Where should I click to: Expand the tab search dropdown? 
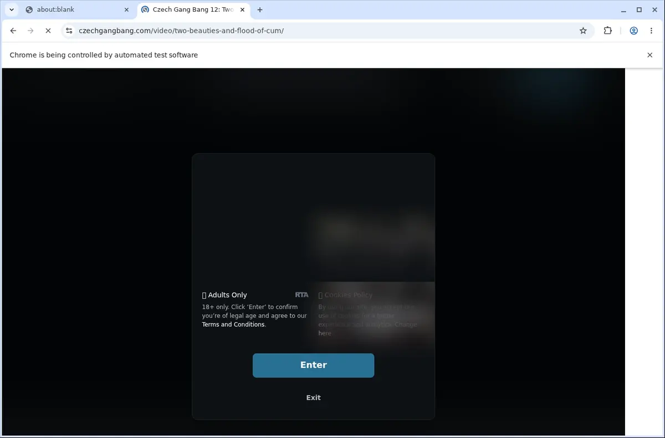click(12, 10)
